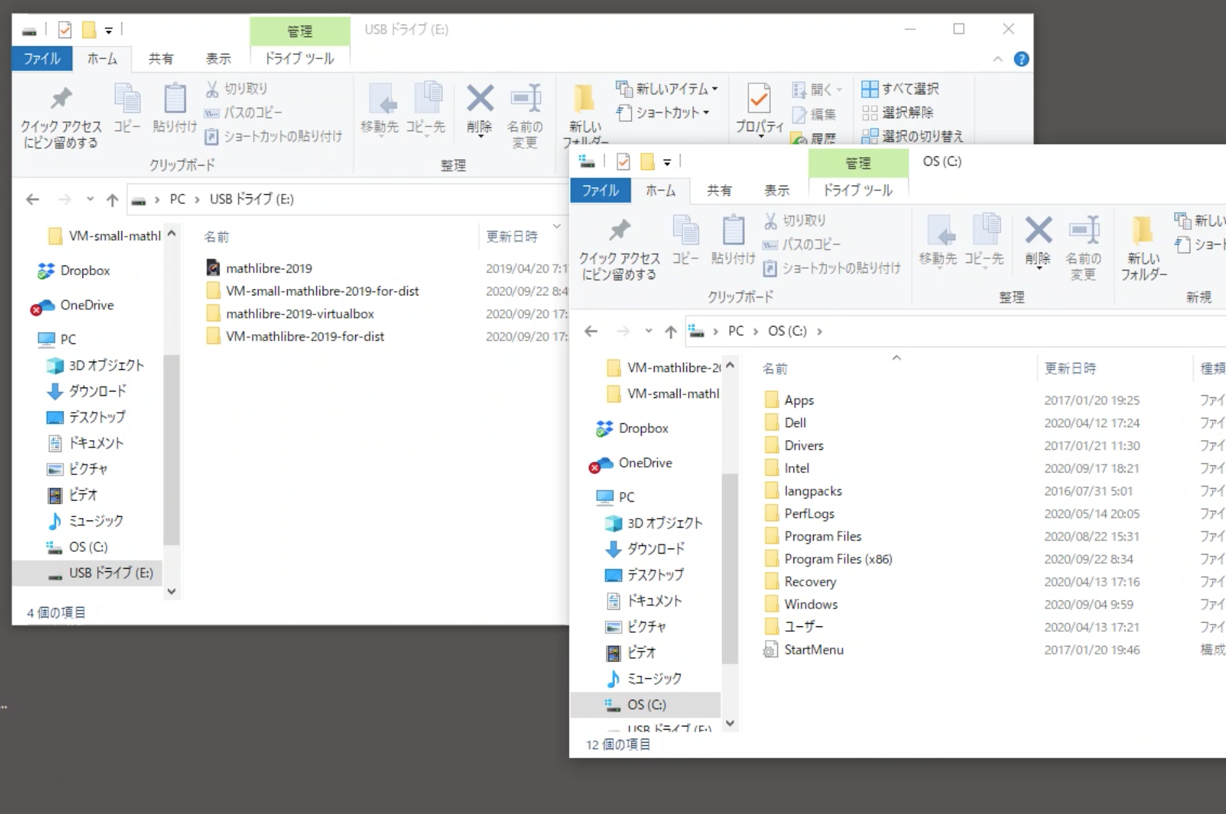Click the red Delete icon in OS (C:) window
This screenshot has width=1226, height=814.
point(1038,241)
